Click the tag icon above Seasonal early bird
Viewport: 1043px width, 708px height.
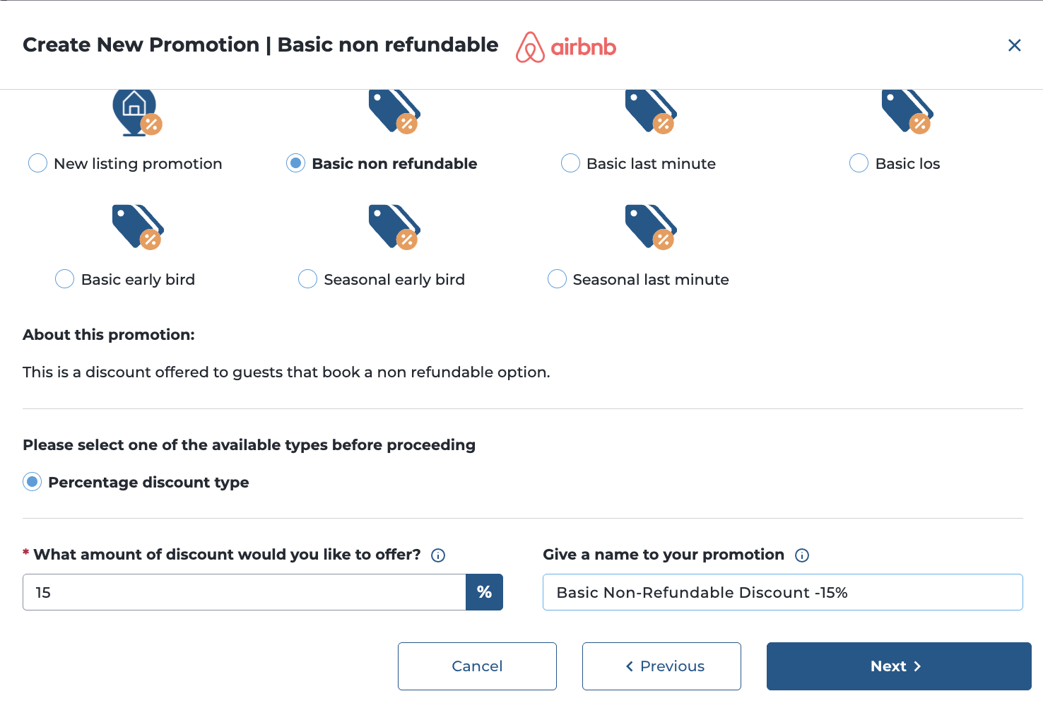(x=394, y=228)
